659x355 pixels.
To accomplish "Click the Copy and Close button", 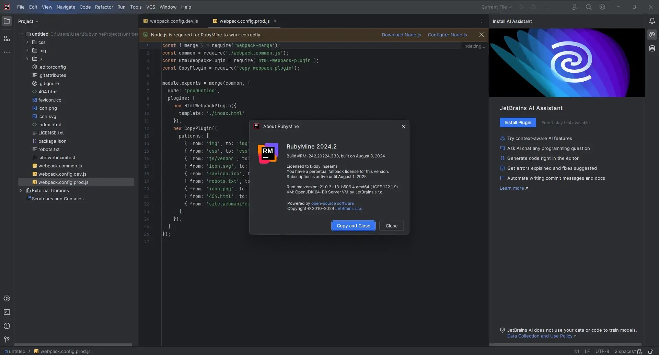I will 353,226.
